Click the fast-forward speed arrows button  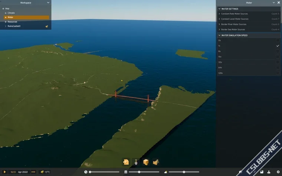click(x=33, y=172)
